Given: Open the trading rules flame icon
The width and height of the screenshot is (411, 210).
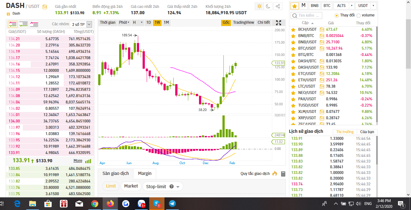Looking at the screenshot, I should [274, 174].
